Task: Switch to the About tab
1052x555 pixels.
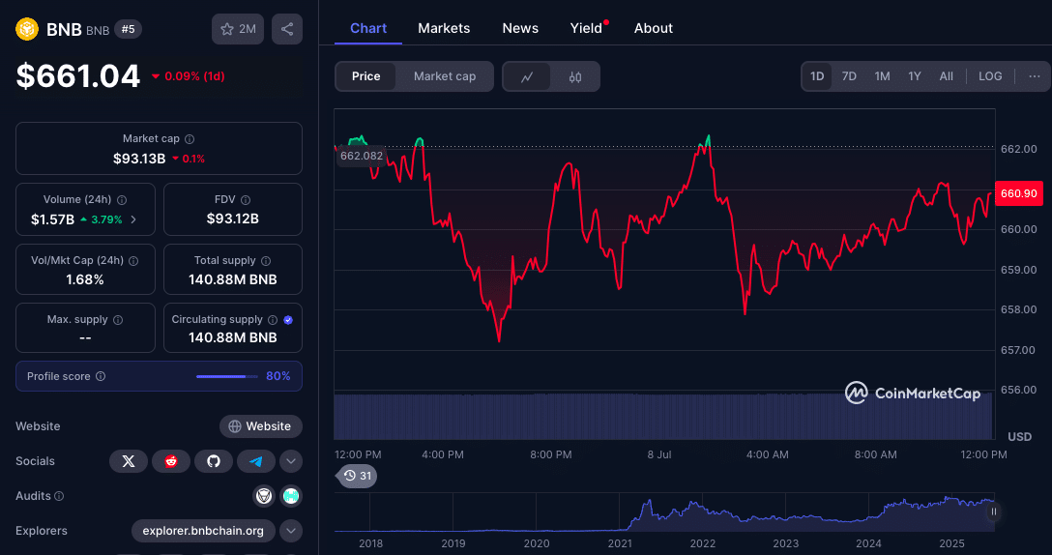Action: click(654, 28)
